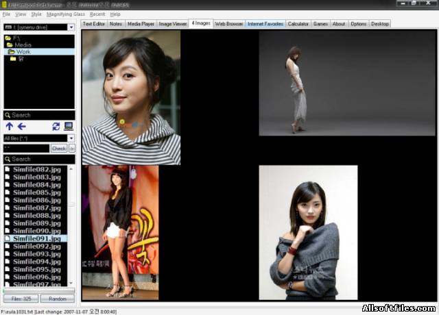Select Simfile085.jpg in file list
Screen dimensions: 439x315
pos(36,192)
